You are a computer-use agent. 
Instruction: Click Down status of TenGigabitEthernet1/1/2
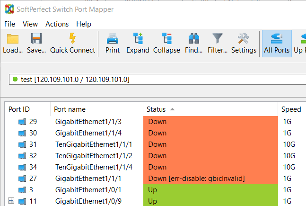[210, 156]
